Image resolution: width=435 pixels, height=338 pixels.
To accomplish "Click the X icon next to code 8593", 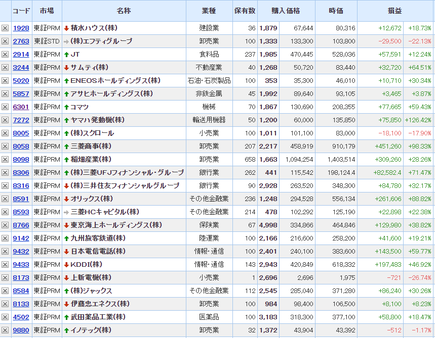I will point(5,212).
